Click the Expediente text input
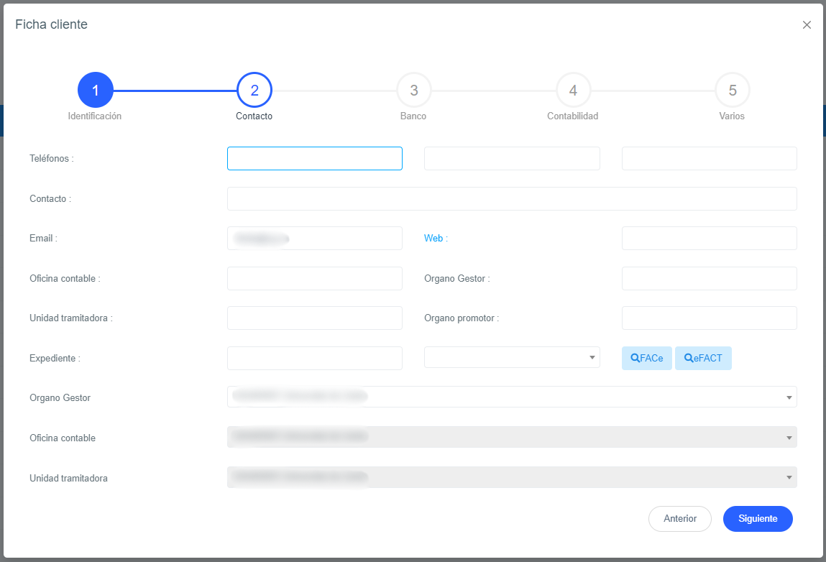Viewport: 826px width, 562px height. coord(314,358)
